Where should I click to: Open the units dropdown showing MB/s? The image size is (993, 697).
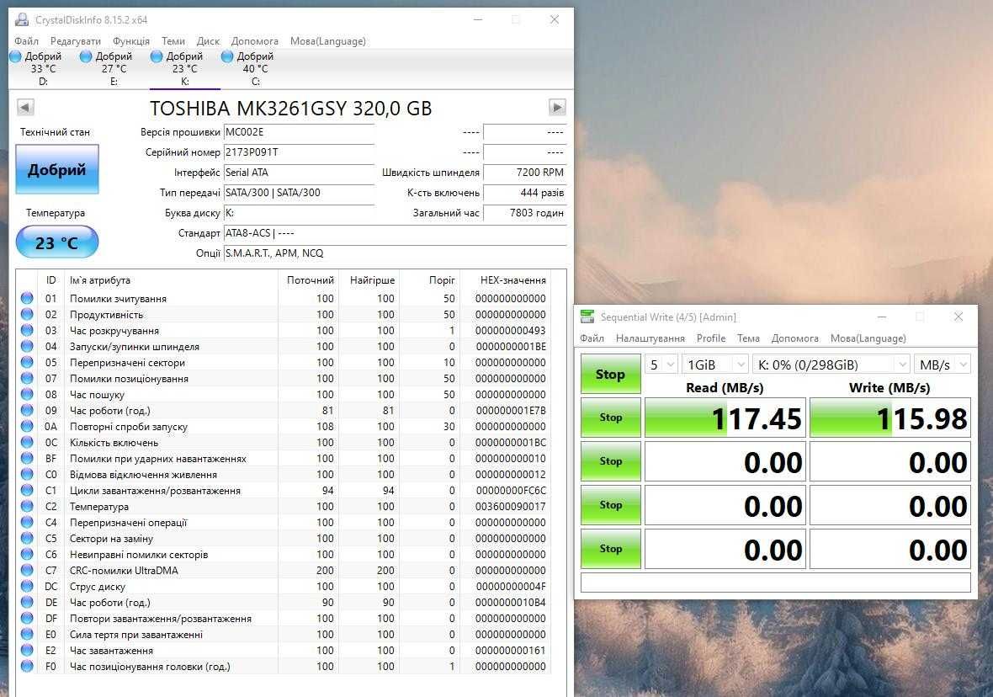(943, 364)
